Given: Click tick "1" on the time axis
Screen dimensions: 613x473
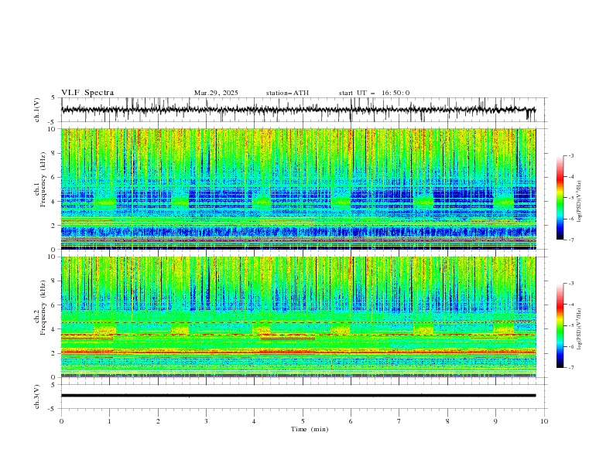Looking at the screenshot, I should tap(109, 421).
